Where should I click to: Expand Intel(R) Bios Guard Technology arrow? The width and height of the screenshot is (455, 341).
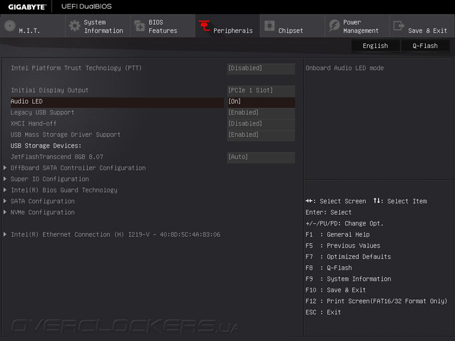click(5, 190)
